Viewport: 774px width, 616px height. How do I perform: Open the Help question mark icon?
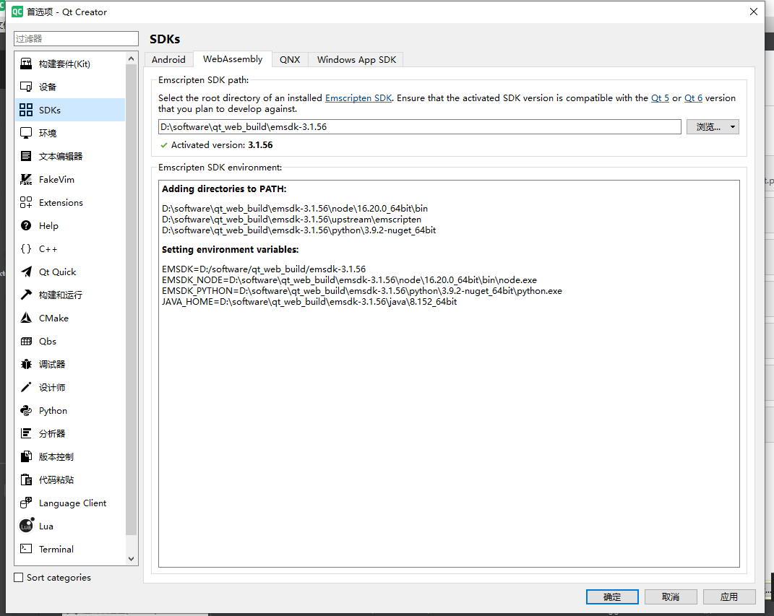(x=26, y=225)
